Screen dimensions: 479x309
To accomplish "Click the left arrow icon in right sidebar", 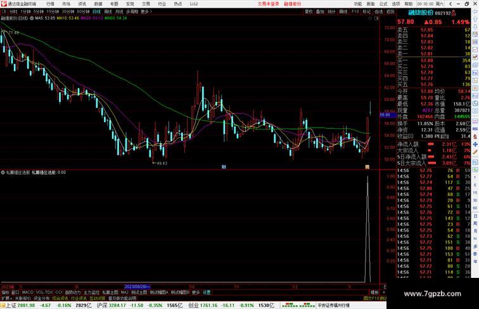I will tap(475, 11).
